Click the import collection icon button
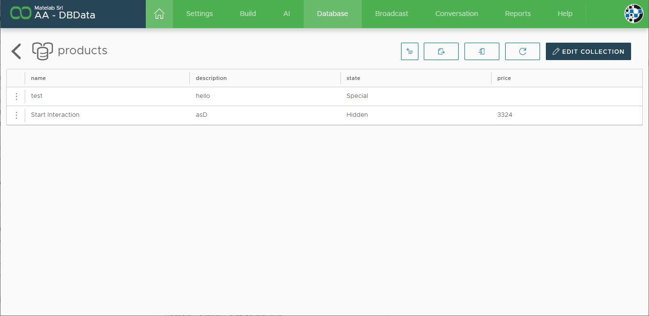Viewport: 649px width, 316px height. pyautogui.click(x=481, y=51)
